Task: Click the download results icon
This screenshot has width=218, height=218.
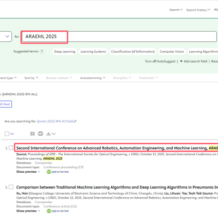Action: 49,134
